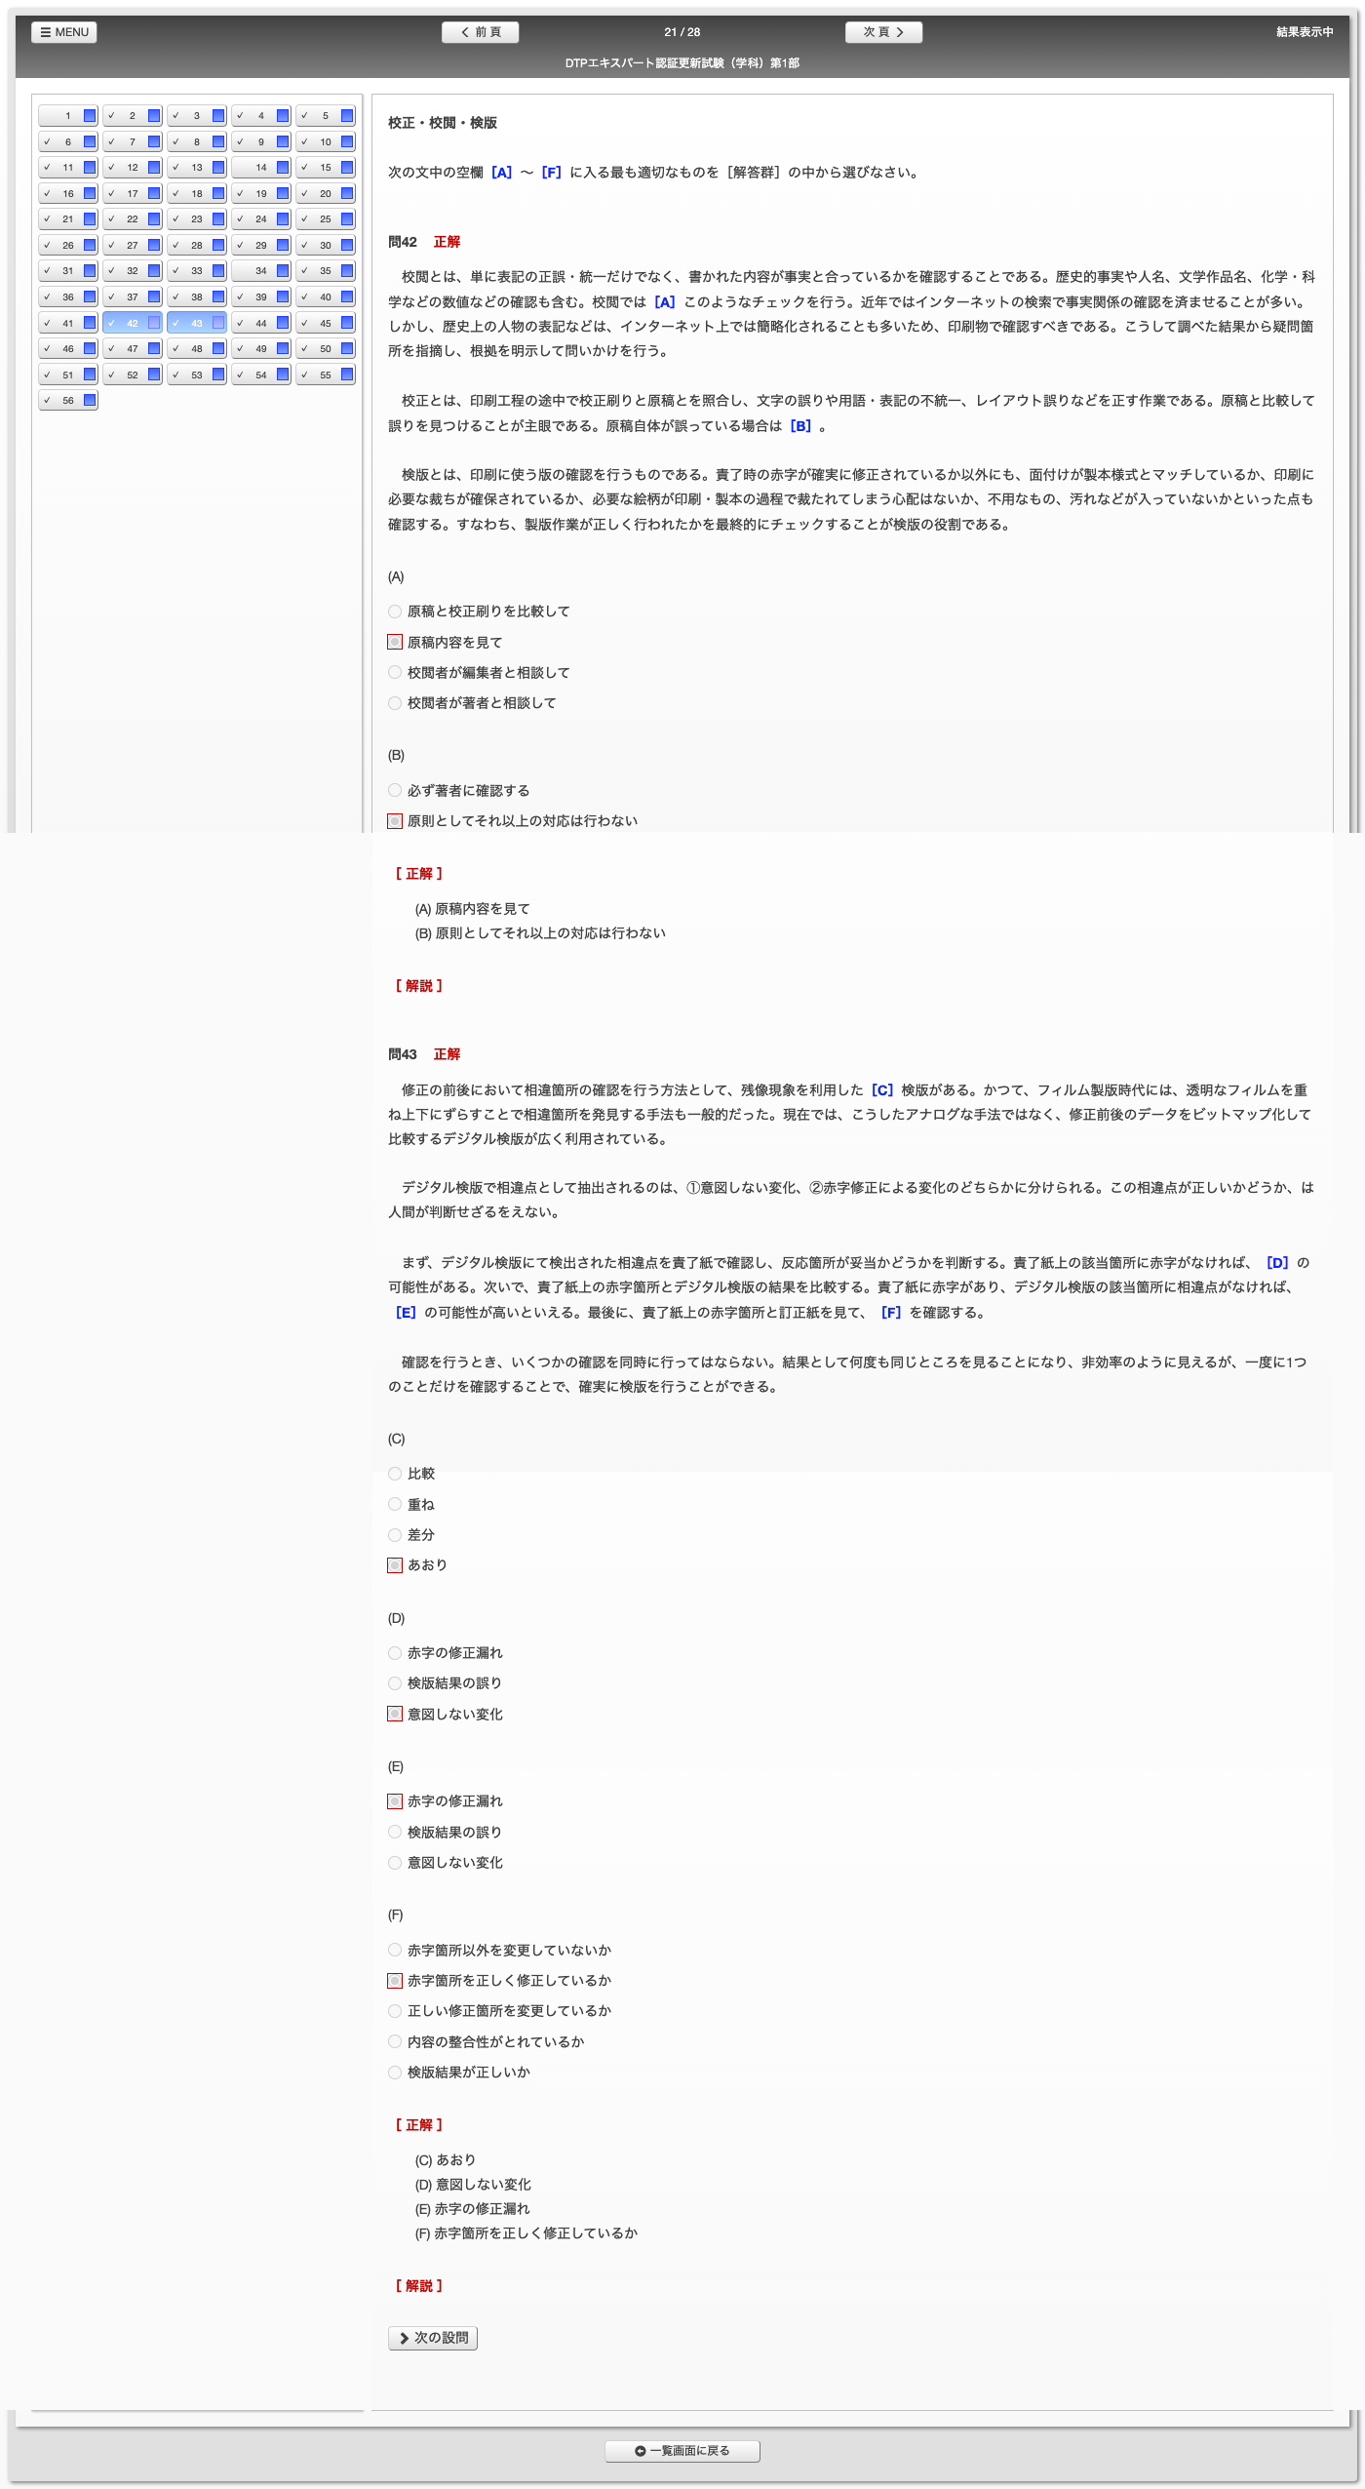1365x2489 pixels.
Task: Choose the 差分 radio option
Action: click(x=395, y=1535)
